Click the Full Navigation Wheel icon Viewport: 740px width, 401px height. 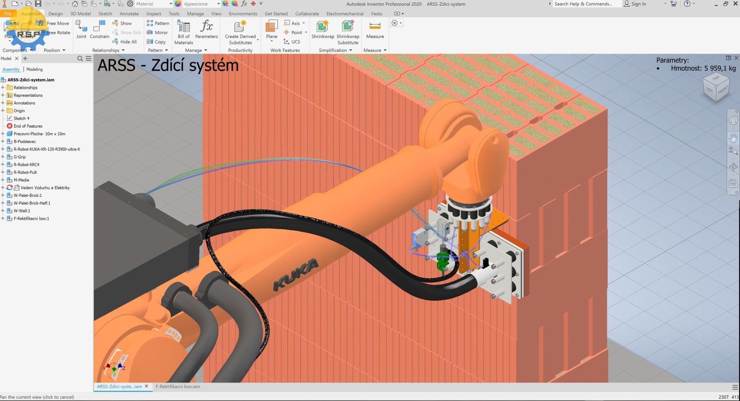pyautogui.click(x=733, y=121)
